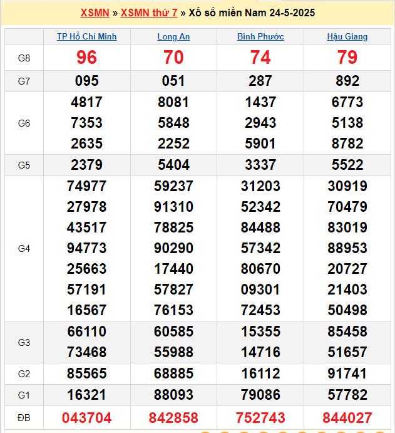
Task: Click the G2 number 16112
Action: (260, 373)
